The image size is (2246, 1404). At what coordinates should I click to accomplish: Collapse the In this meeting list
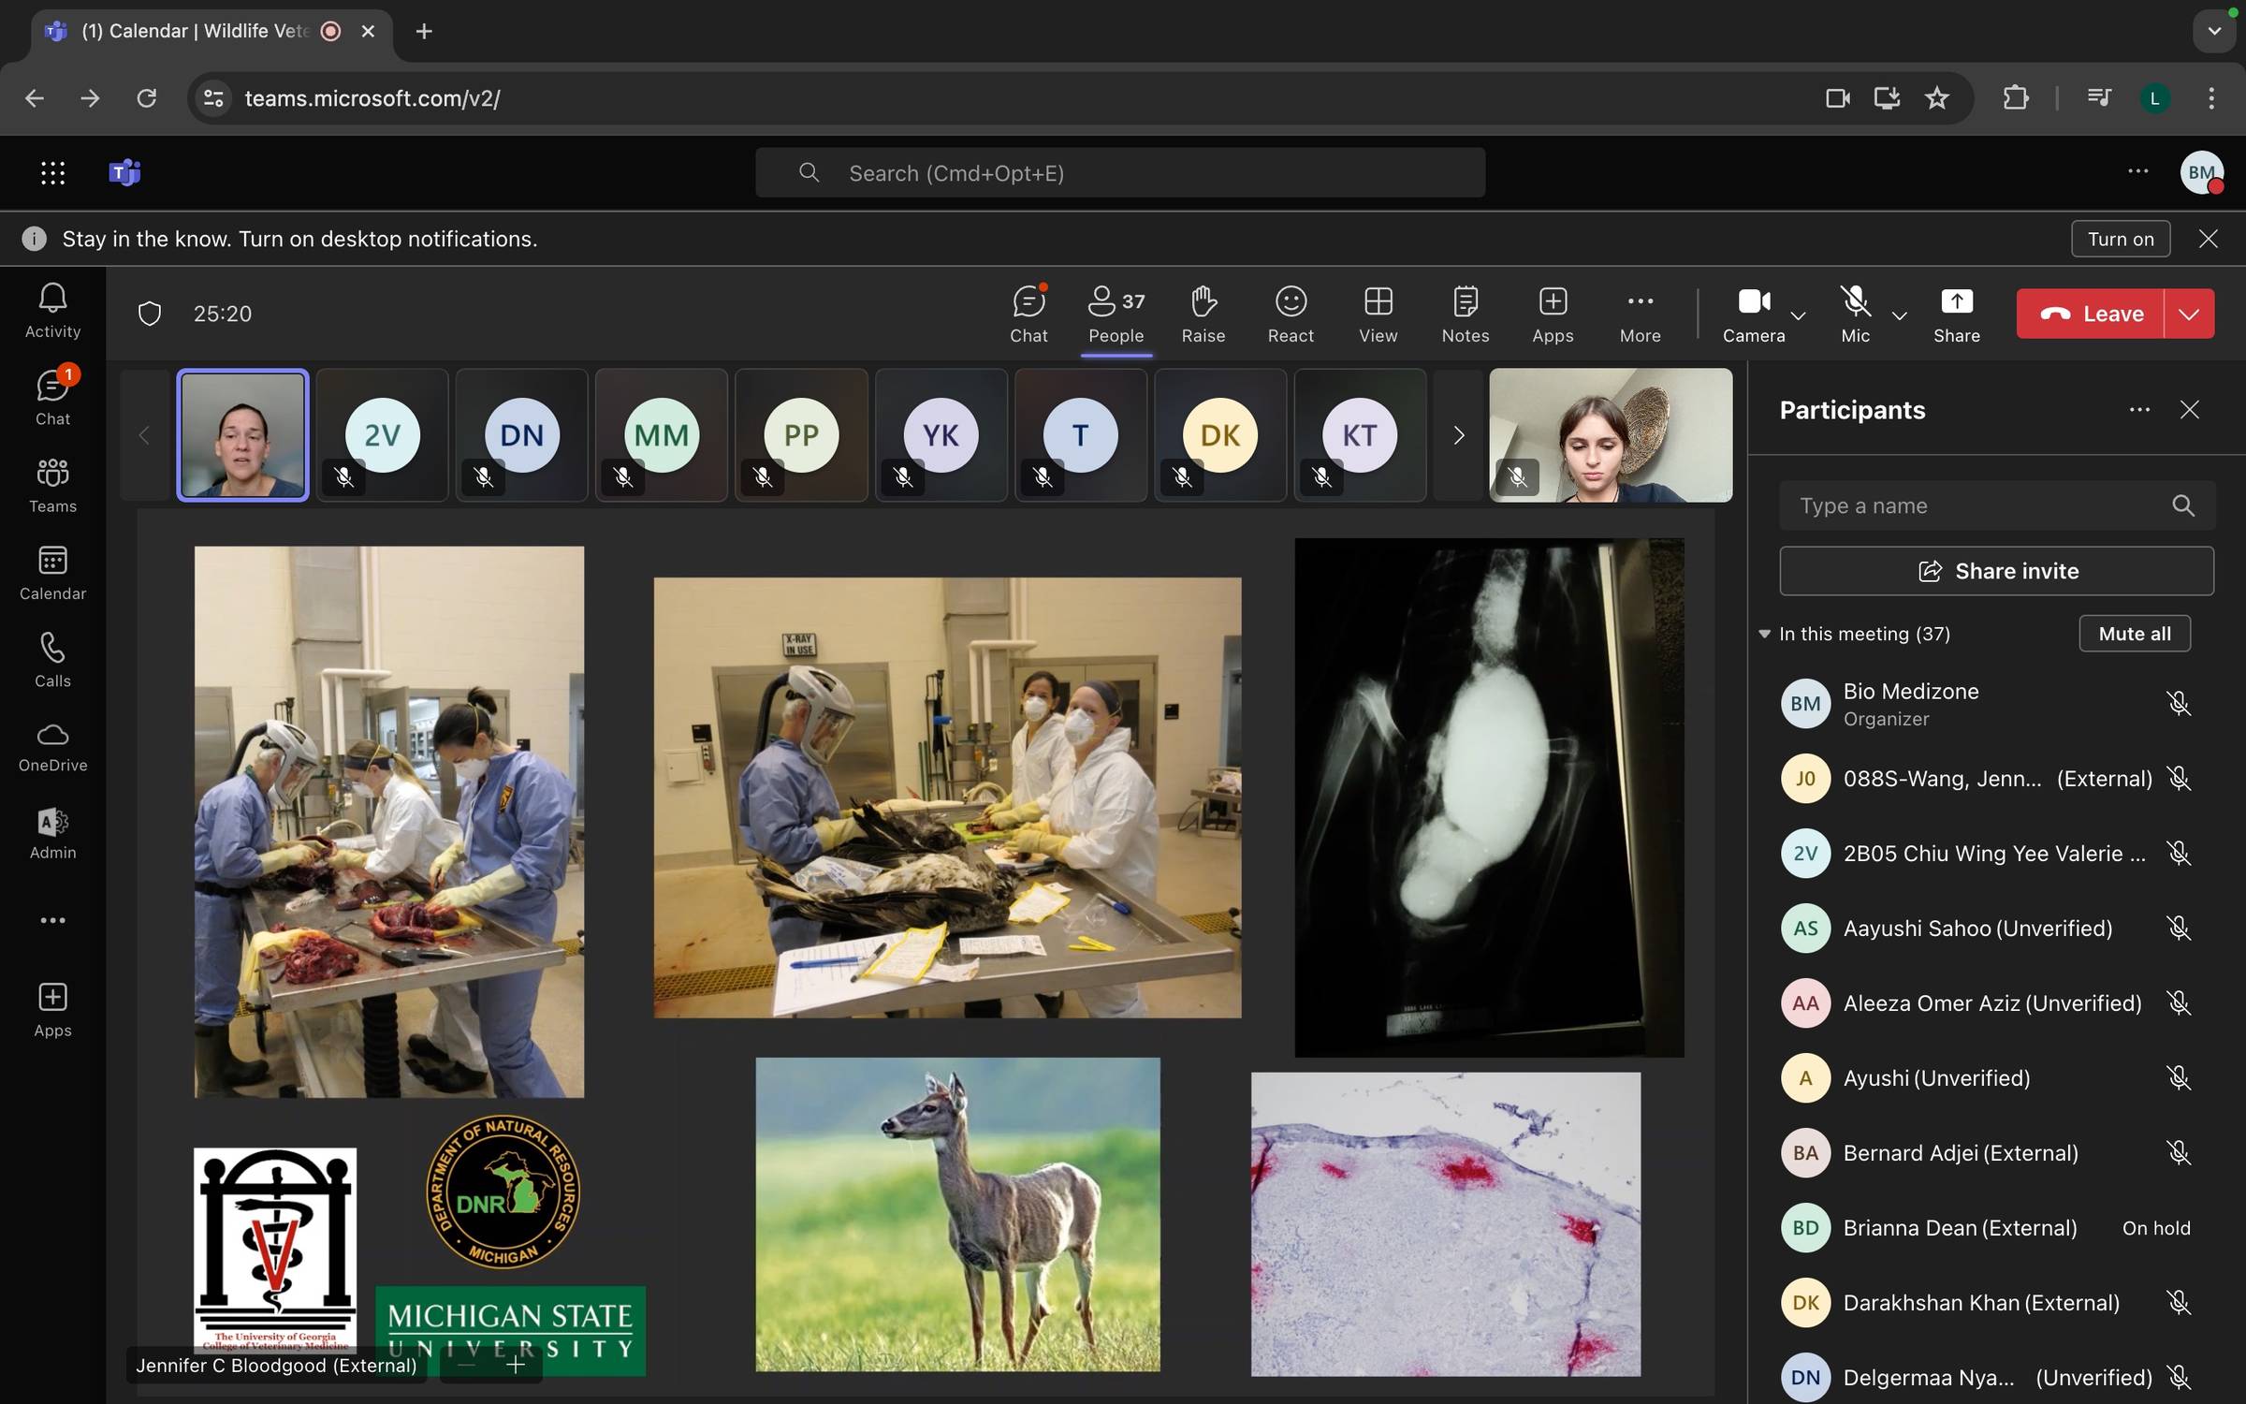[1764, 634]
